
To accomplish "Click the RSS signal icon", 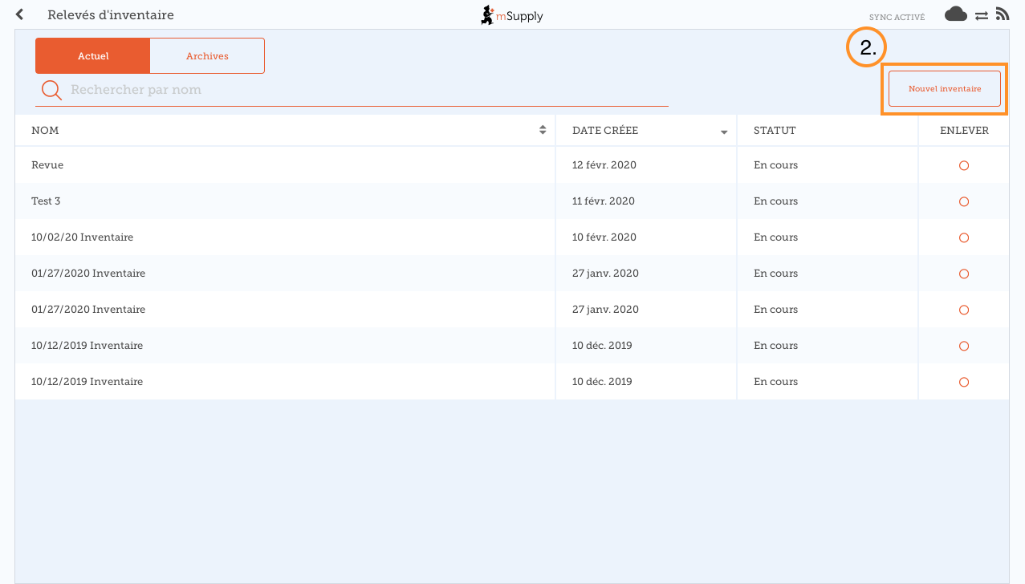I will pos(1002,14).
